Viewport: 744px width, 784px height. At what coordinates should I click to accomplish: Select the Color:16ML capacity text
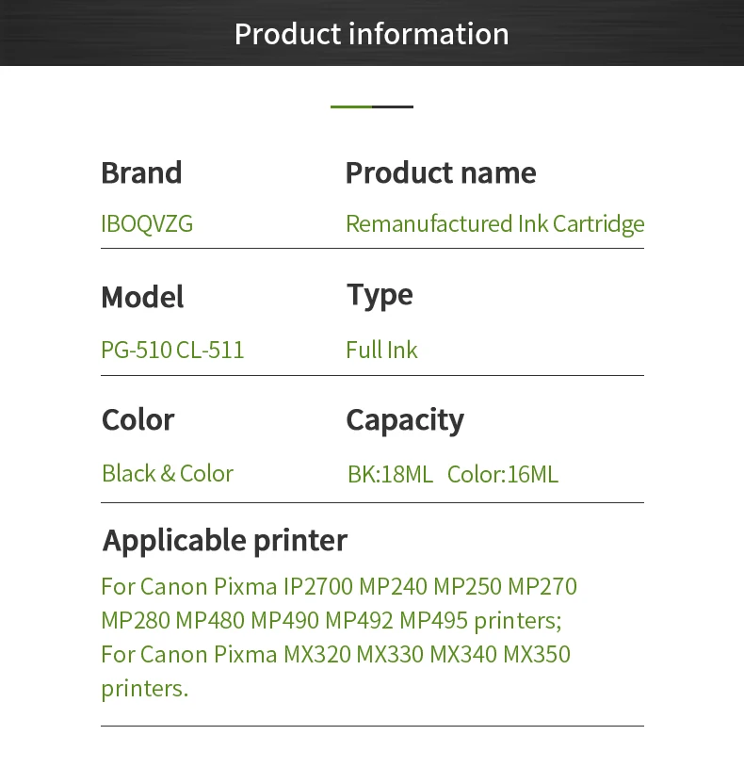[503, 475]
